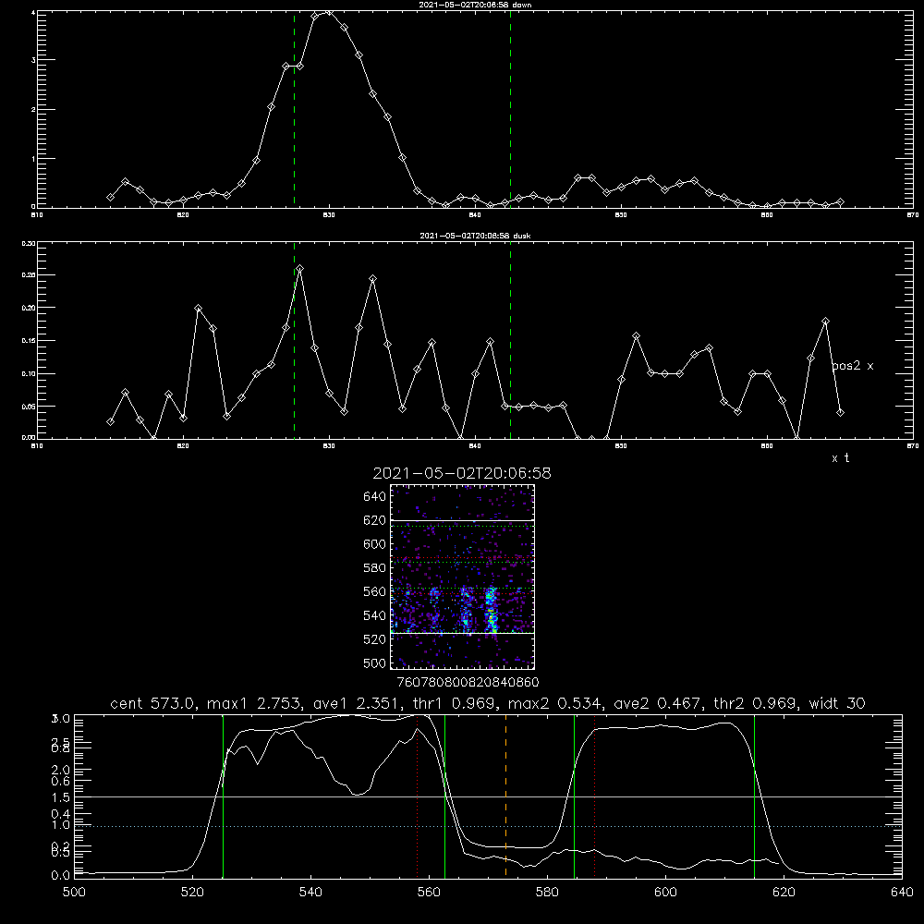The height and width of the screenshot is (924, 924).
Task: Click the '600' x-axis label of the bottom plot
Action: [665, 893]
